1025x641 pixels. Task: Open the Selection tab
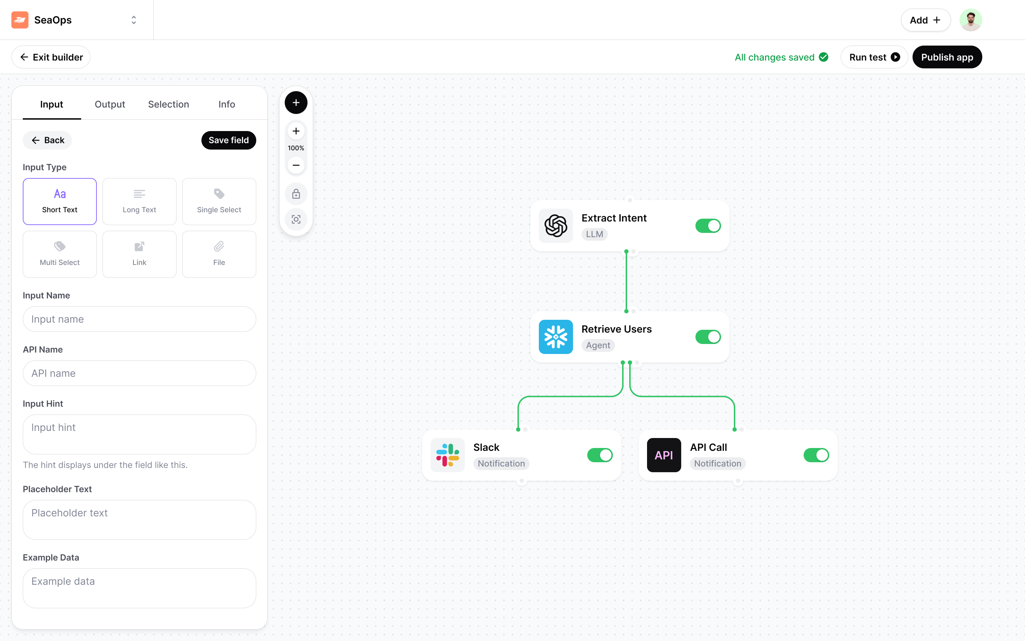168,104
